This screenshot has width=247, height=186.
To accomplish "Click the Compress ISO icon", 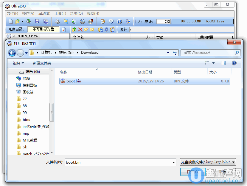I will pos(66,21).
